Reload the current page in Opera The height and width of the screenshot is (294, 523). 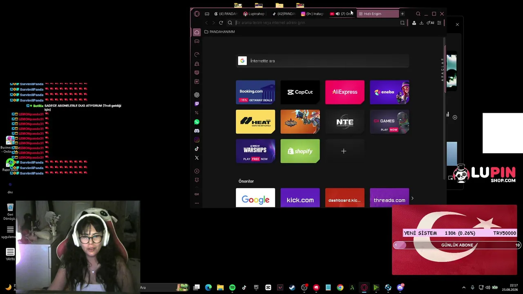point(221,23)
